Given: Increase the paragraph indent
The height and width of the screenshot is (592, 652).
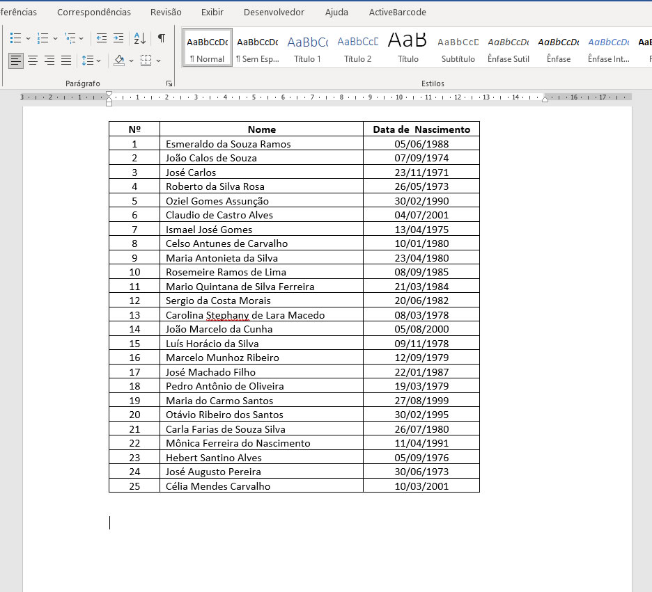Looking at the screenshot, I should click(118, 38).
